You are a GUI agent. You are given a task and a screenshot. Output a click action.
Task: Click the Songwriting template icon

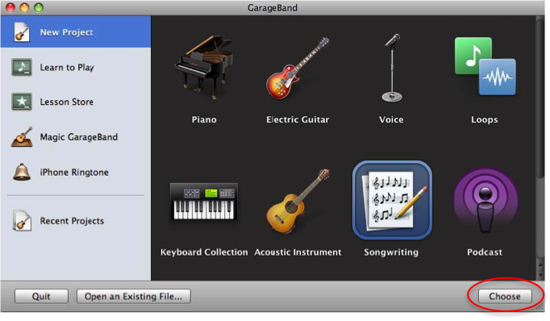pos(392,200)
